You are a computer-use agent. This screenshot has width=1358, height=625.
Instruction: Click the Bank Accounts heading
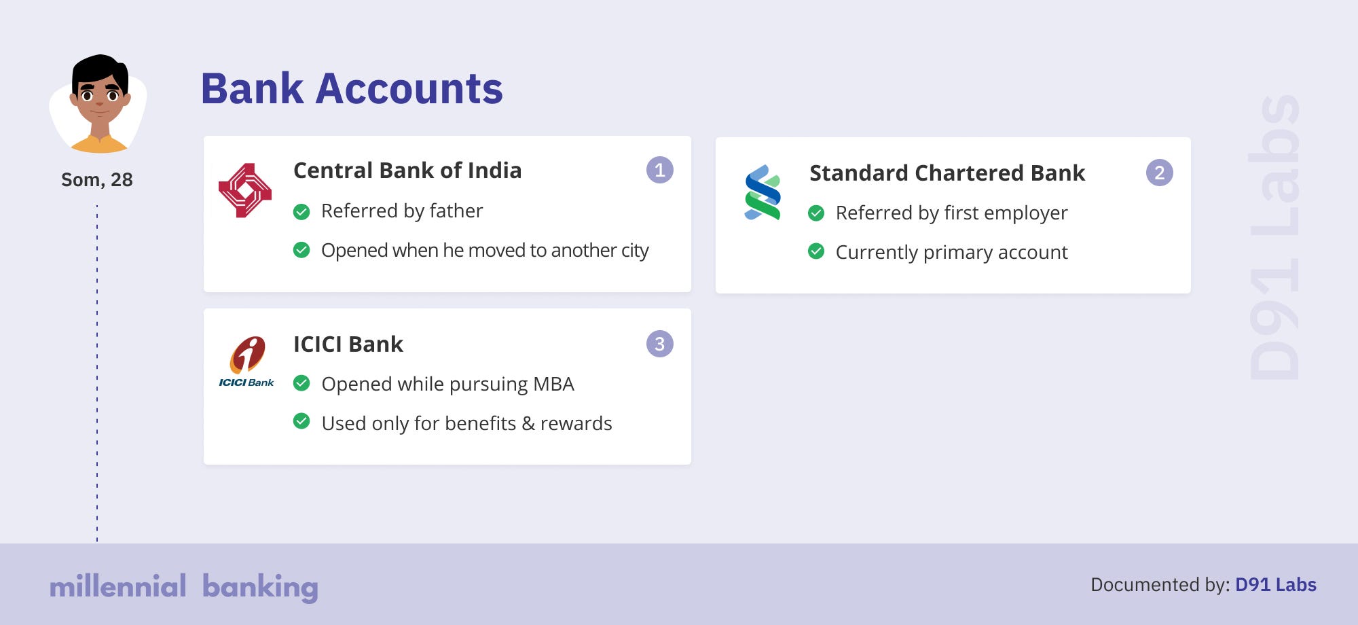(x=352, y=89)
